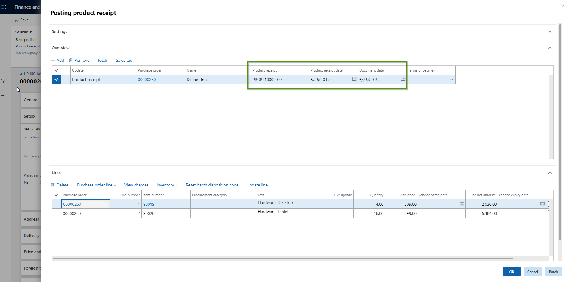Click the Lines grid horizontal scrollbar
The height and width of the screenshot is (282, 566).
click(283, 259)
